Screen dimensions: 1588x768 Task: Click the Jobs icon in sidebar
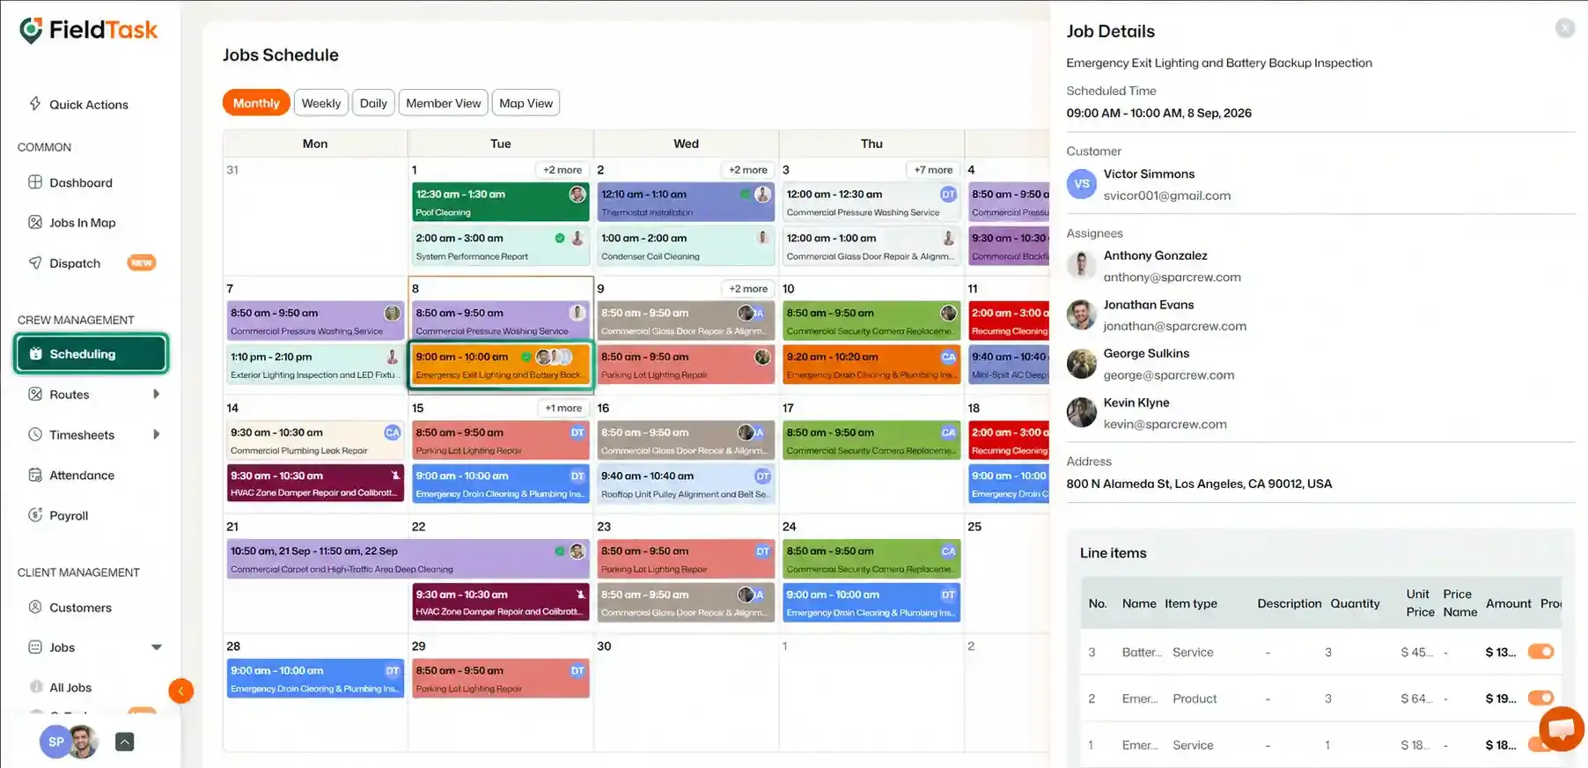pyautogui.click(x=35, y=646)
